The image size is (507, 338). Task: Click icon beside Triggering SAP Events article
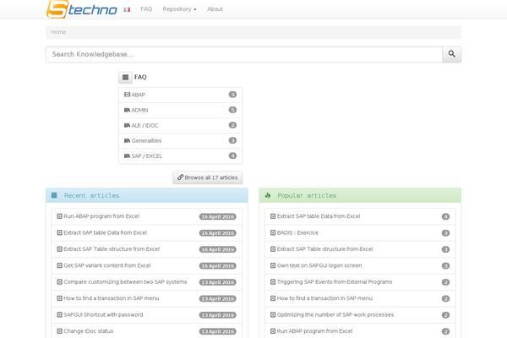point(273,282)
